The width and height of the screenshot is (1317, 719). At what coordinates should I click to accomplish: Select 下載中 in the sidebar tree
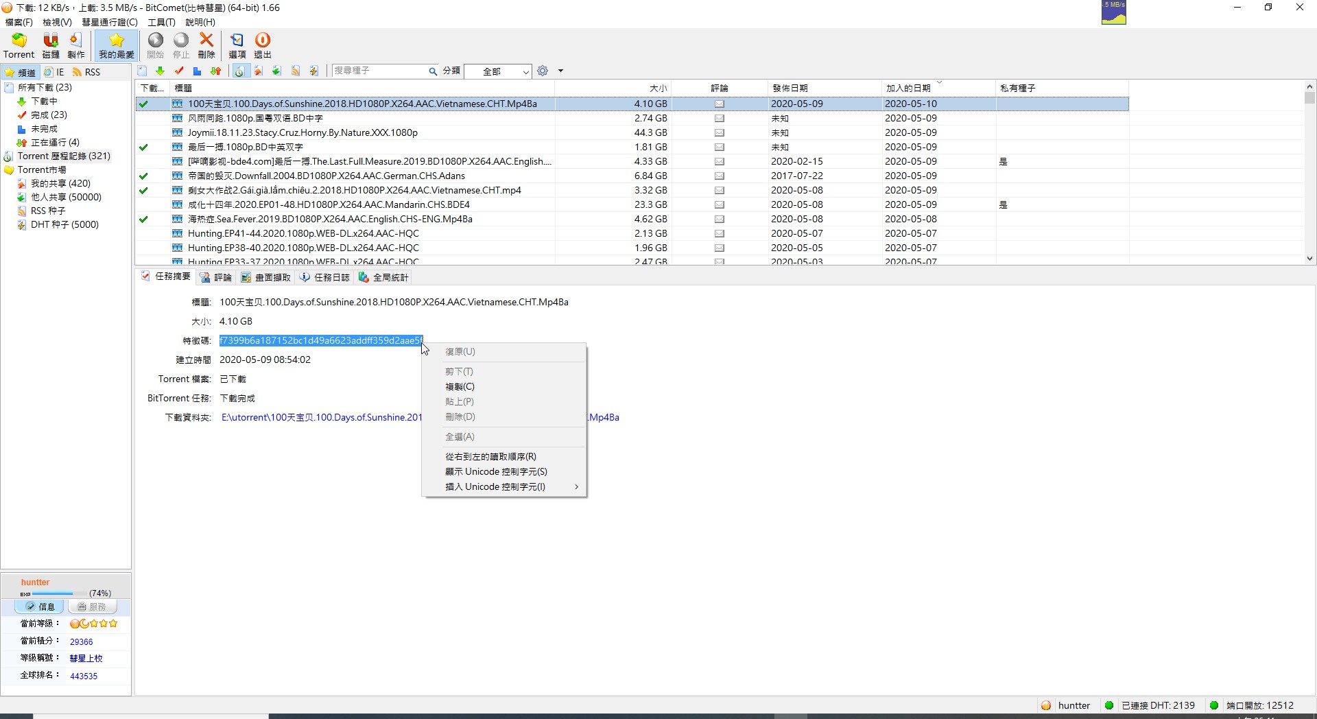click(x=45, y=101)
